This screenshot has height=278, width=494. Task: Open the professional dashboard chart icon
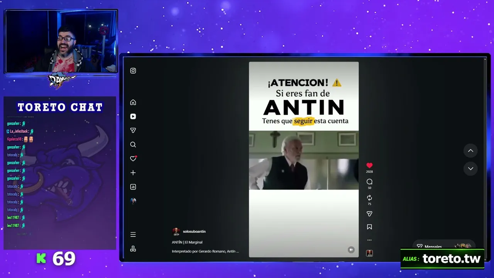tap(133, 187)
